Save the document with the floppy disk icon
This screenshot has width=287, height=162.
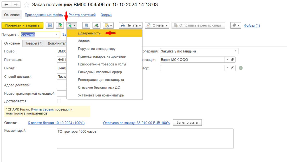[x=50, y=25]
